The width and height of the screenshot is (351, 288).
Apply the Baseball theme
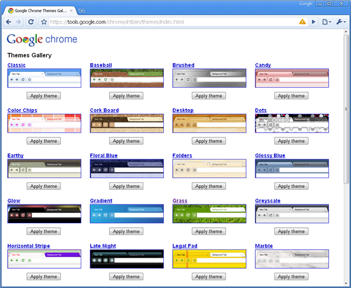(126, 96)
